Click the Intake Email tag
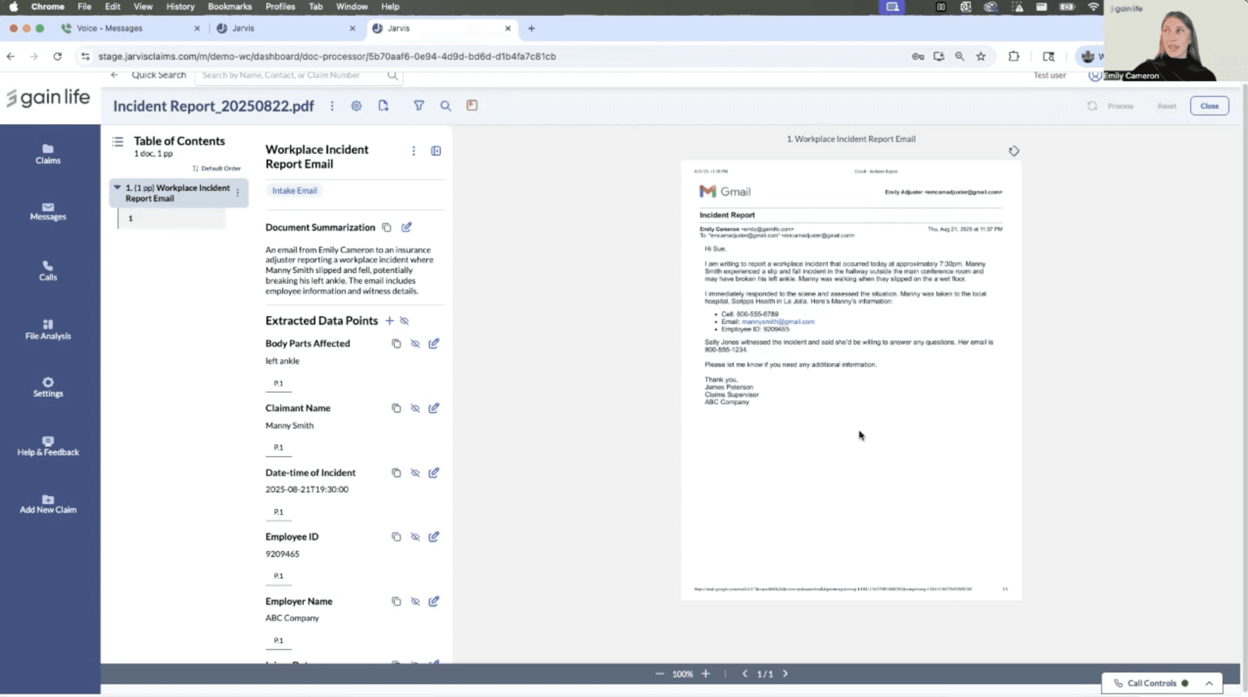The height and width of the screenshot is (697, 1248). (294, 190)
